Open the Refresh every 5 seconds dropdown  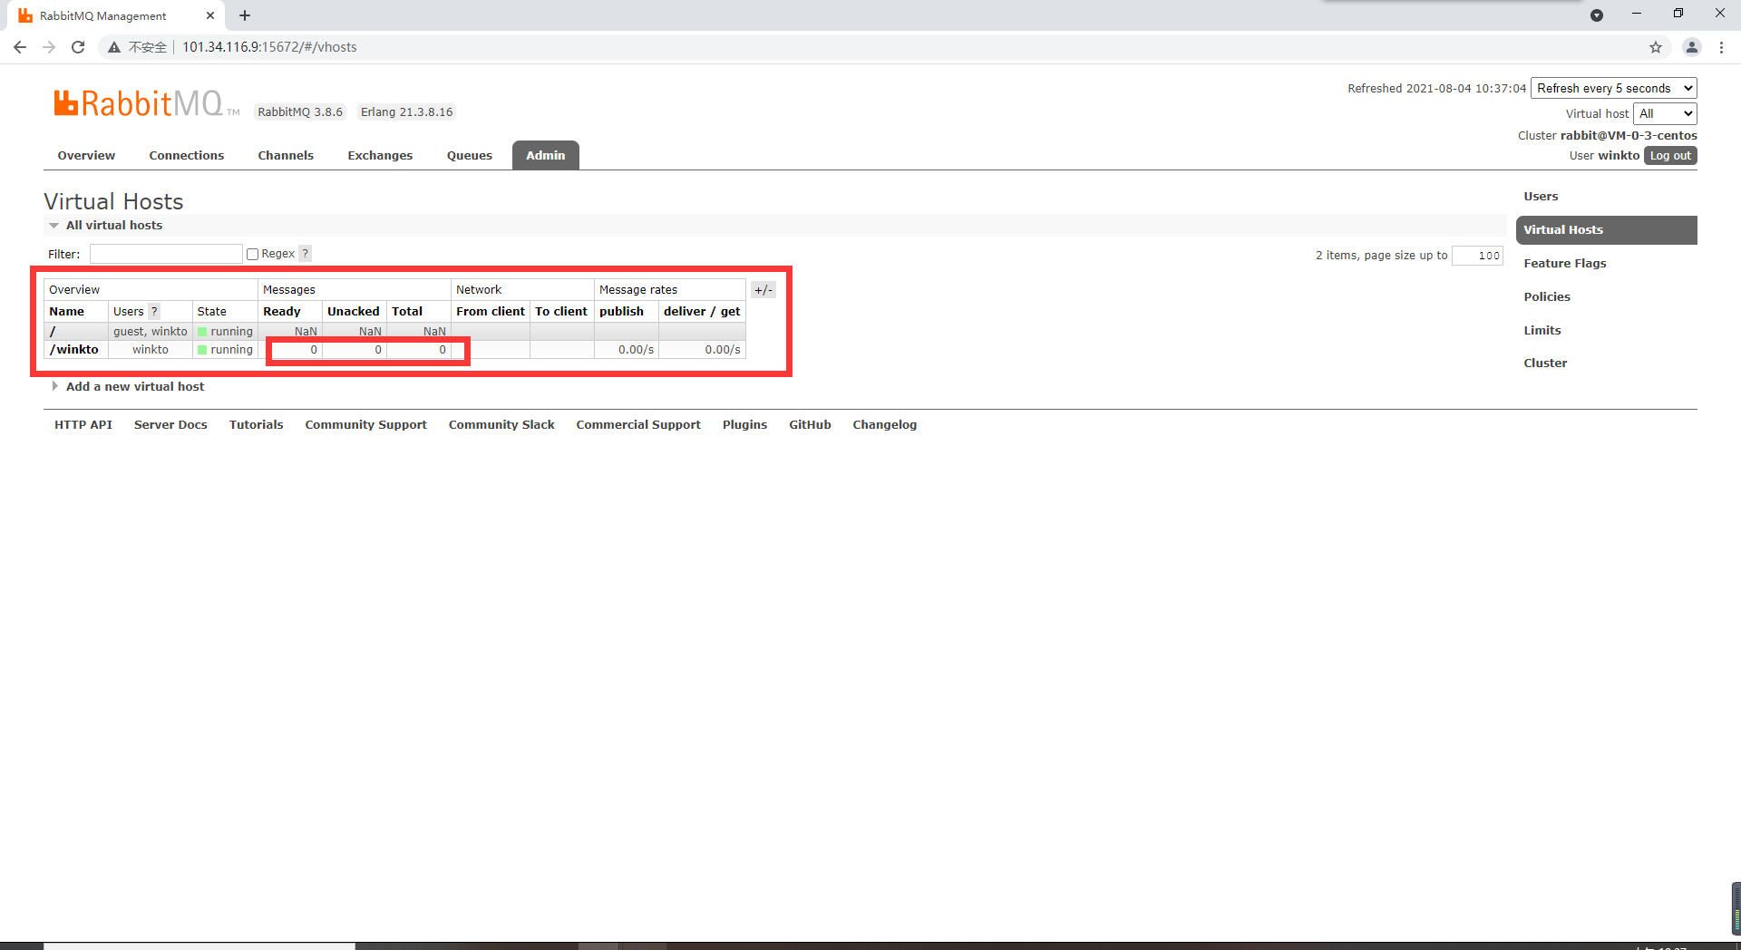(1614, 88)
